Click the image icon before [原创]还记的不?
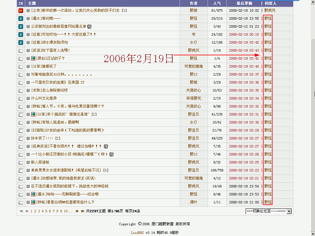315x236 pixels. [33, 58]
